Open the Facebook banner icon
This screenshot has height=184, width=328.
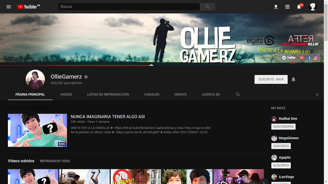click(309, 58)
